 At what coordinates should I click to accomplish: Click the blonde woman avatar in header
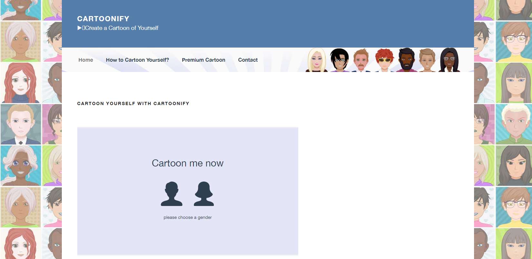tap(317, 60)
